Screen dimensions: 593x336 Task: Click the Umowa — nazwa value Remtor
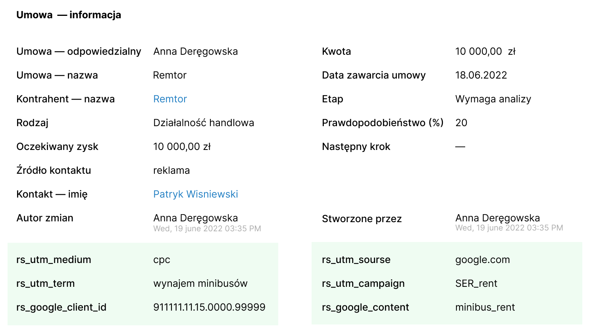[x=169, y=75]
